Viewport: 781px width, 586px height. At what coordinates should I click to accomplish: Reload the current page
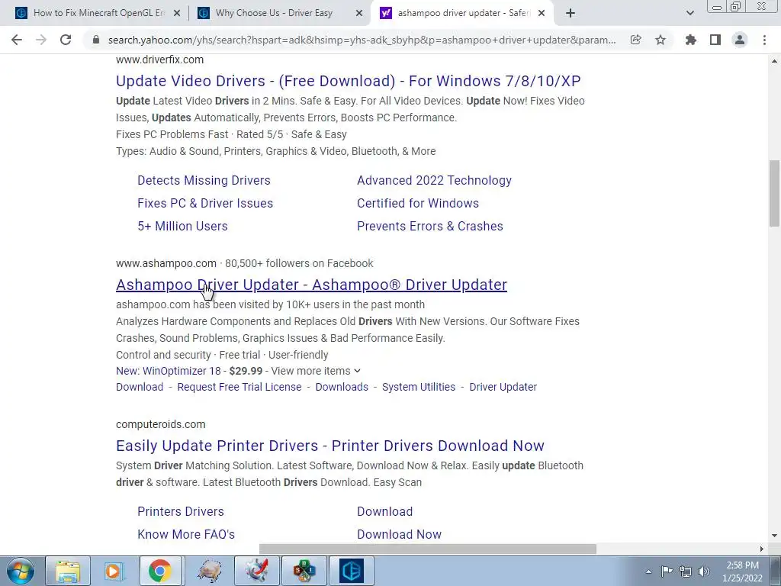[x=66, y=40]
